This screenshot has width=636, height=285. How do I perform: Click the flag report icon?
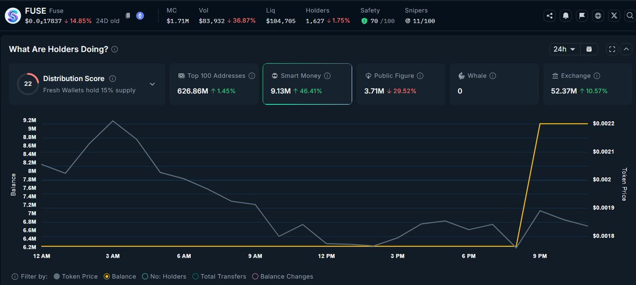tap(582, 16)
